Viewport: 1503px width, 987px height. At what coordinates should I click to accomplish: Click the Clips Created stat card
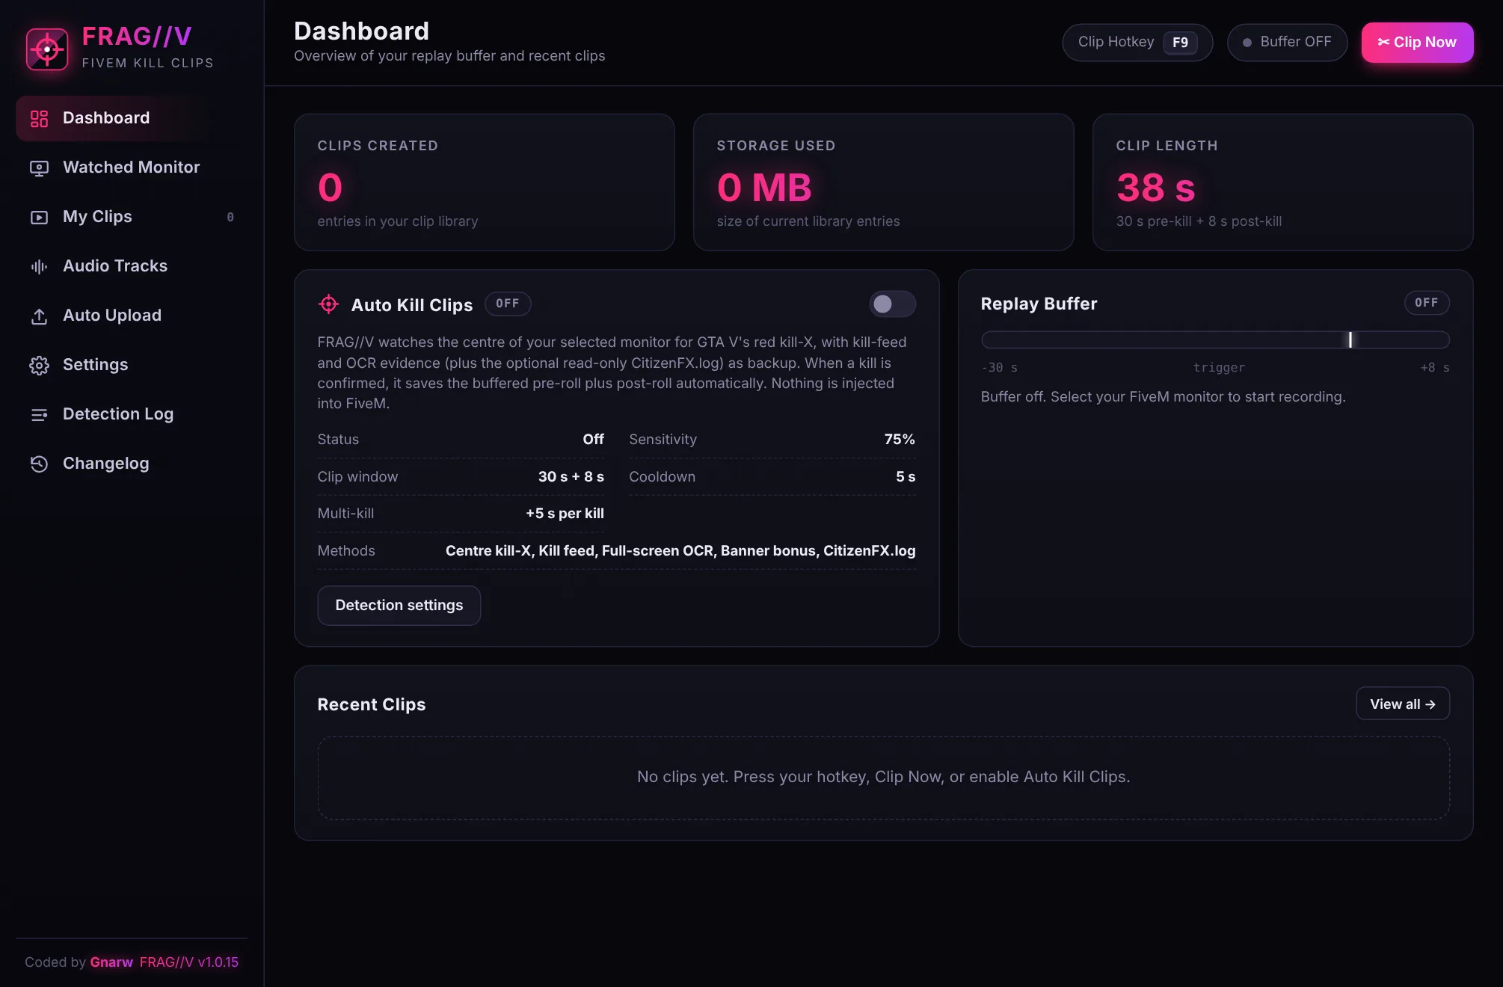point(485,182)
